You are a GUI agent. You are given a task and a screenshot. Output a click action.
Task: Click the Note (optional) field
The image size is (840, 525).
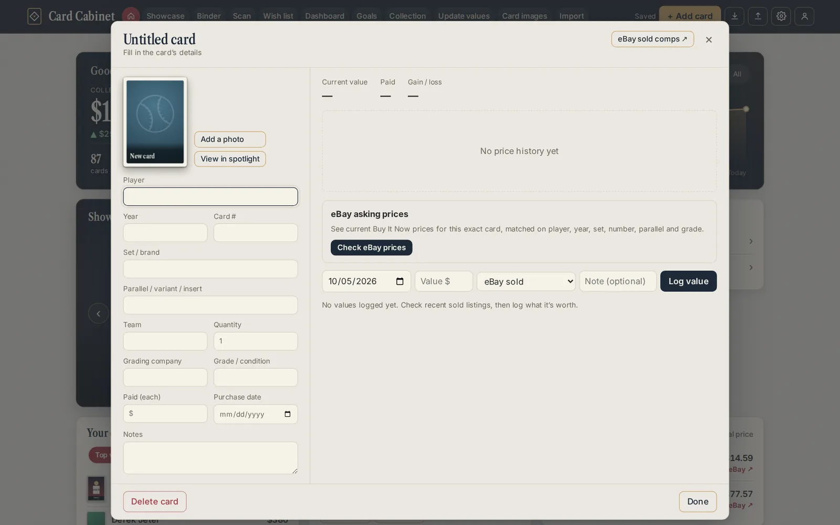tap(617, 281)
